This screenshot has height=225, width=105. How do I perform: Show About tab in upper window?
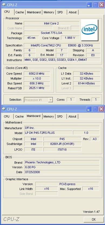pyautogui.click(x=73, y=12)
